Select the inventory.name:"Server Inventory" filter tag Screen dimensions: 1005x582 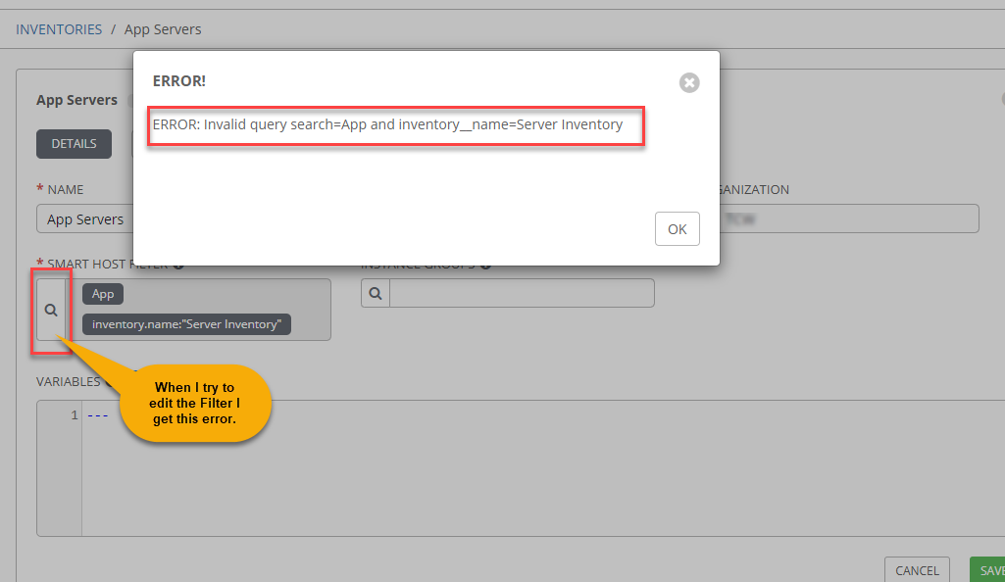186,324
